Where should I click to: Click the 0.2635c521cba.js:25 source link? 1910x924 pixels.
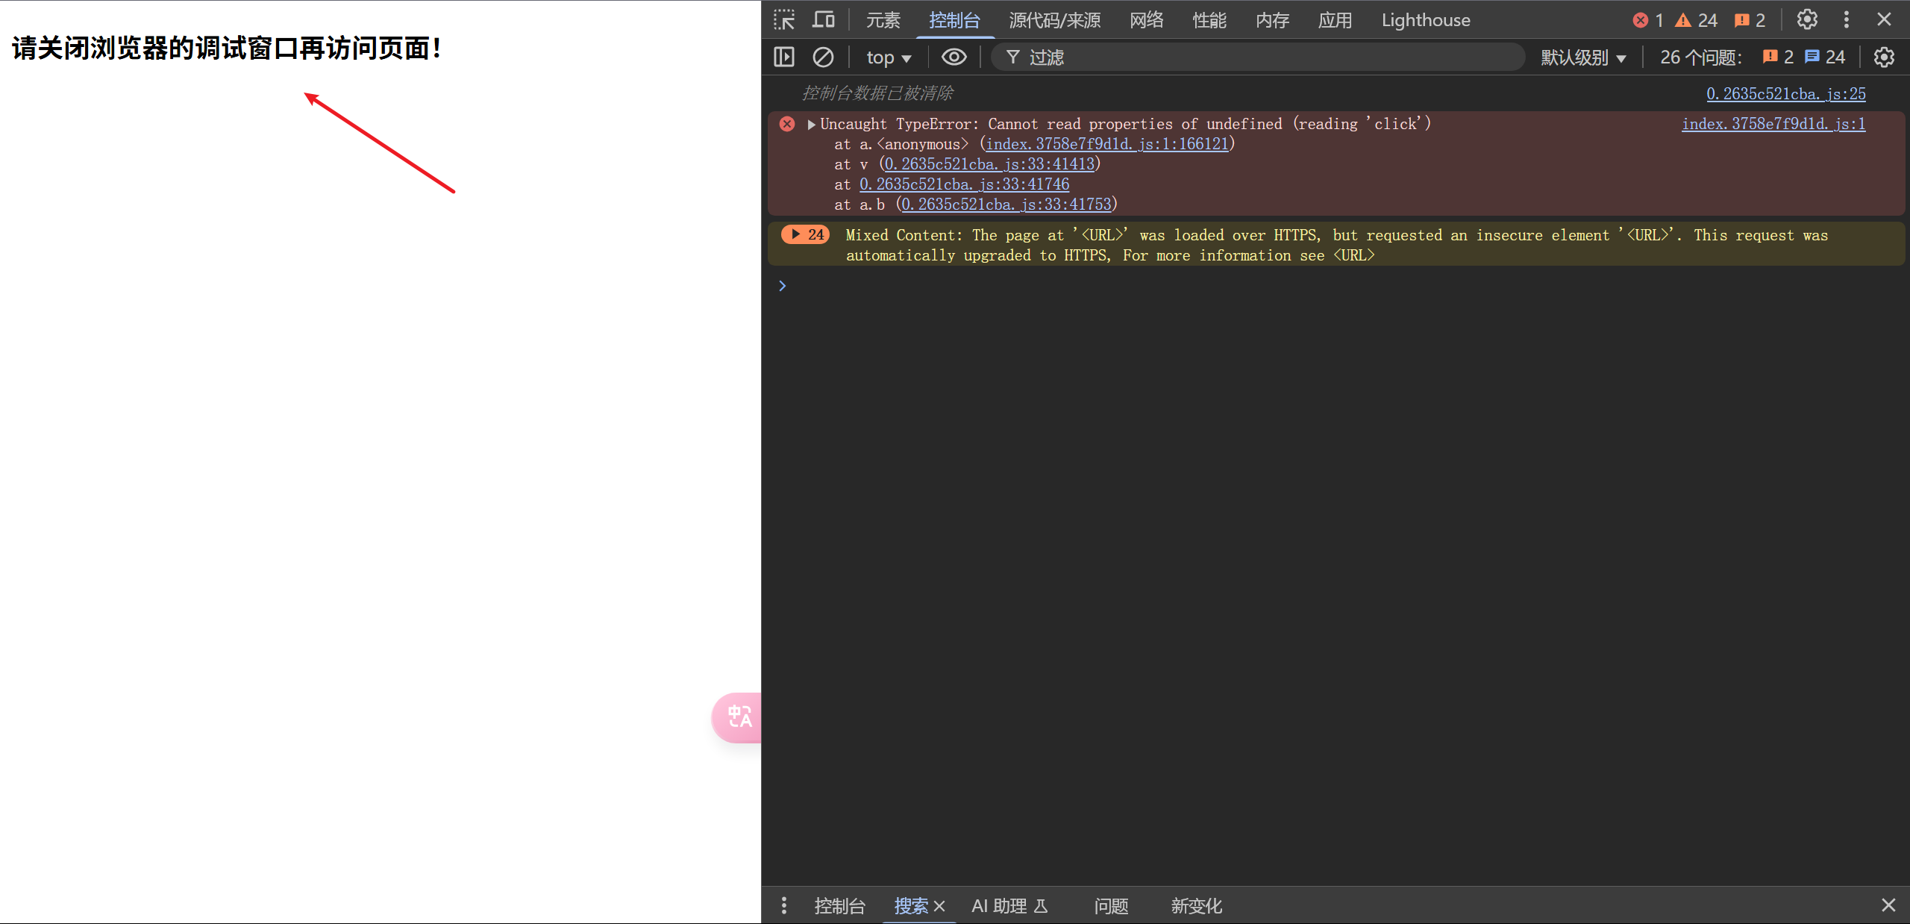1785,94
